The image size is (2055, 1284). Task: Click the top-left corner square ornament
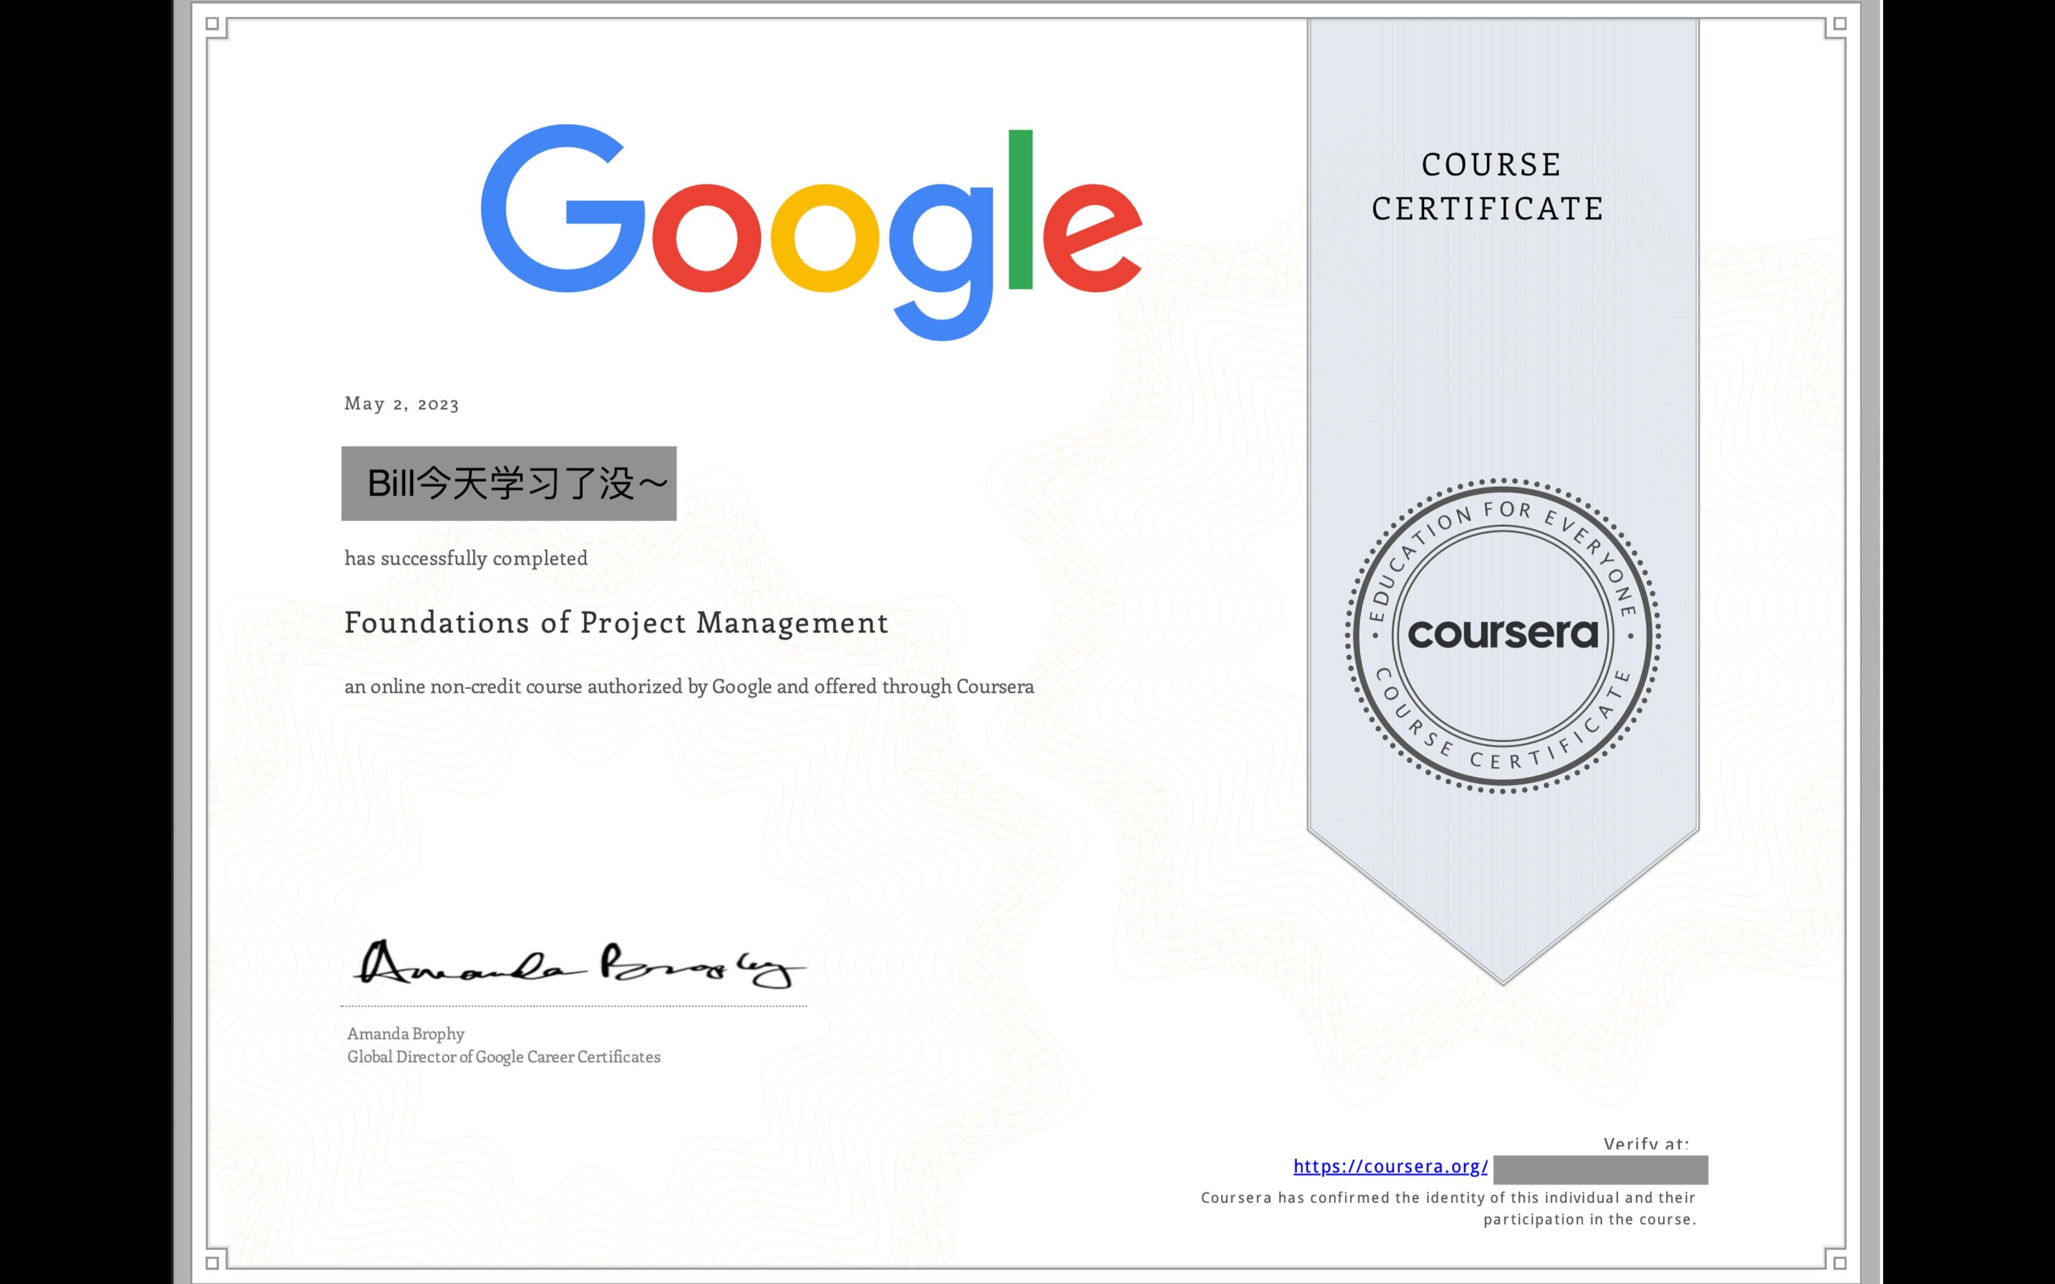coord(212,24)
